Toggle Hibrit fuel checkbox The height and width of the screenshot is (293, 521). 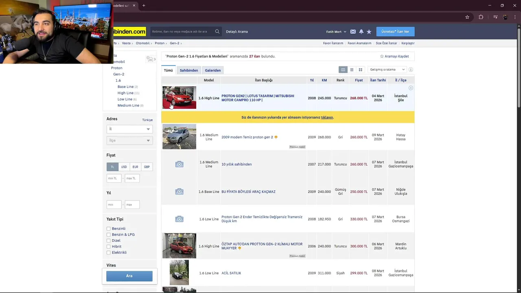pos(109,247)
